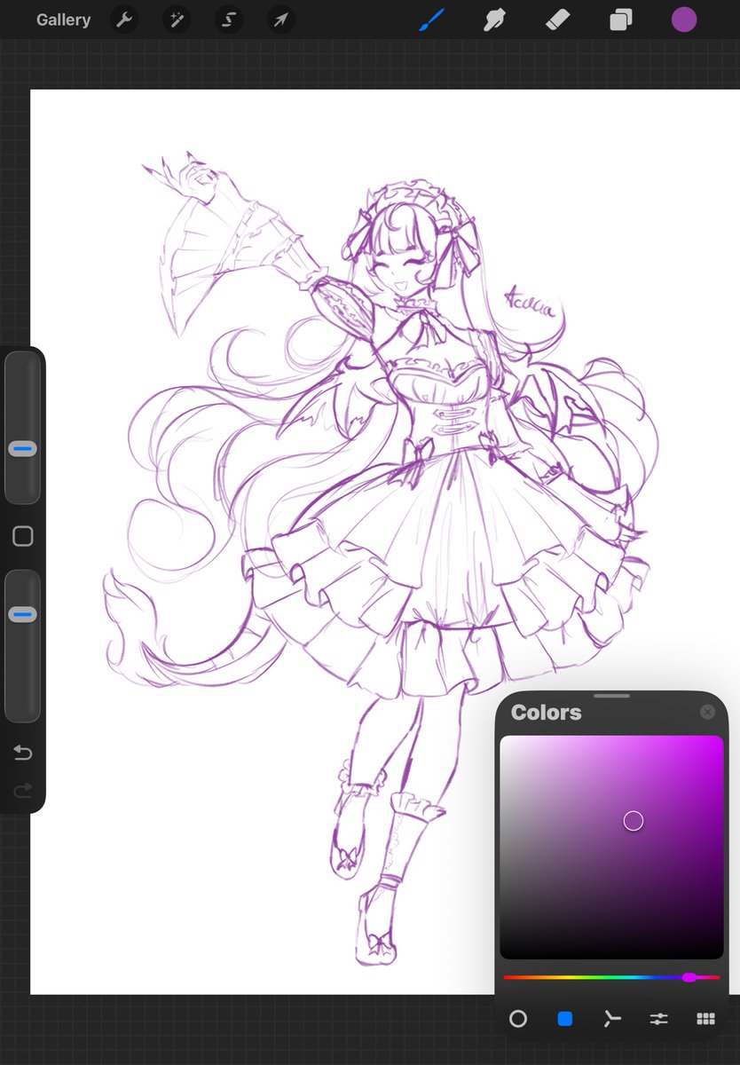740x1065 pixels.
Task: Switch to the Palettes color tab
Action: pyautogui.click(x=705, y=1019)
